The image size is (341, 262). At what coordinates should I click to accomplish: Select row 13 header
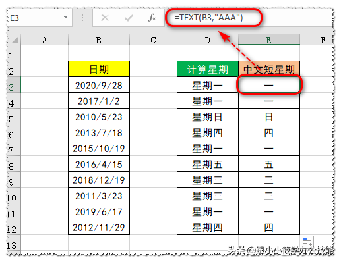point(14,244)
